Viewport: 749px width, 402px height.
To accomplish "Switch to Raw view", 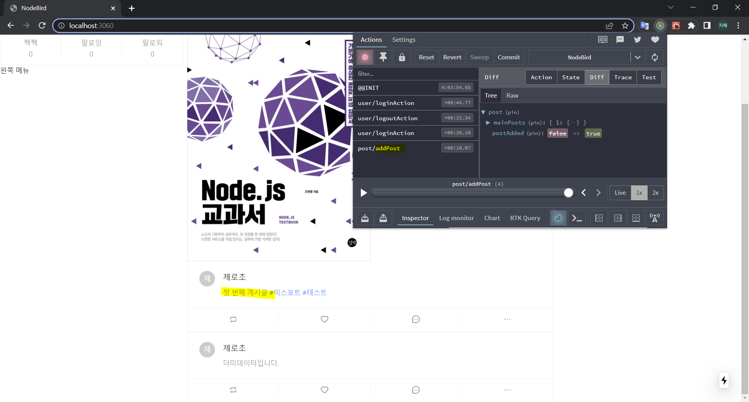I will point(512,96).
